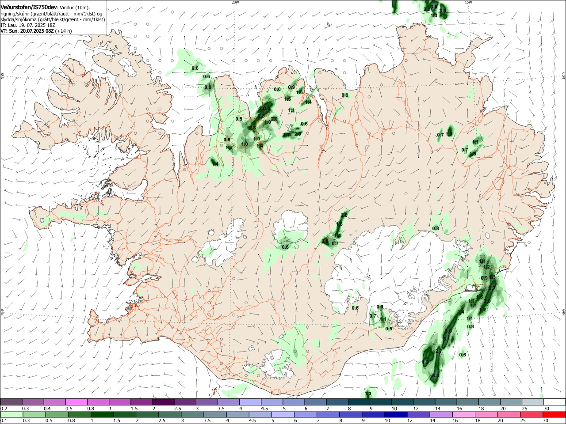
Task: Click the 3.3 precipitation value off the southeast coast
Action: click(x=436, y=375)
